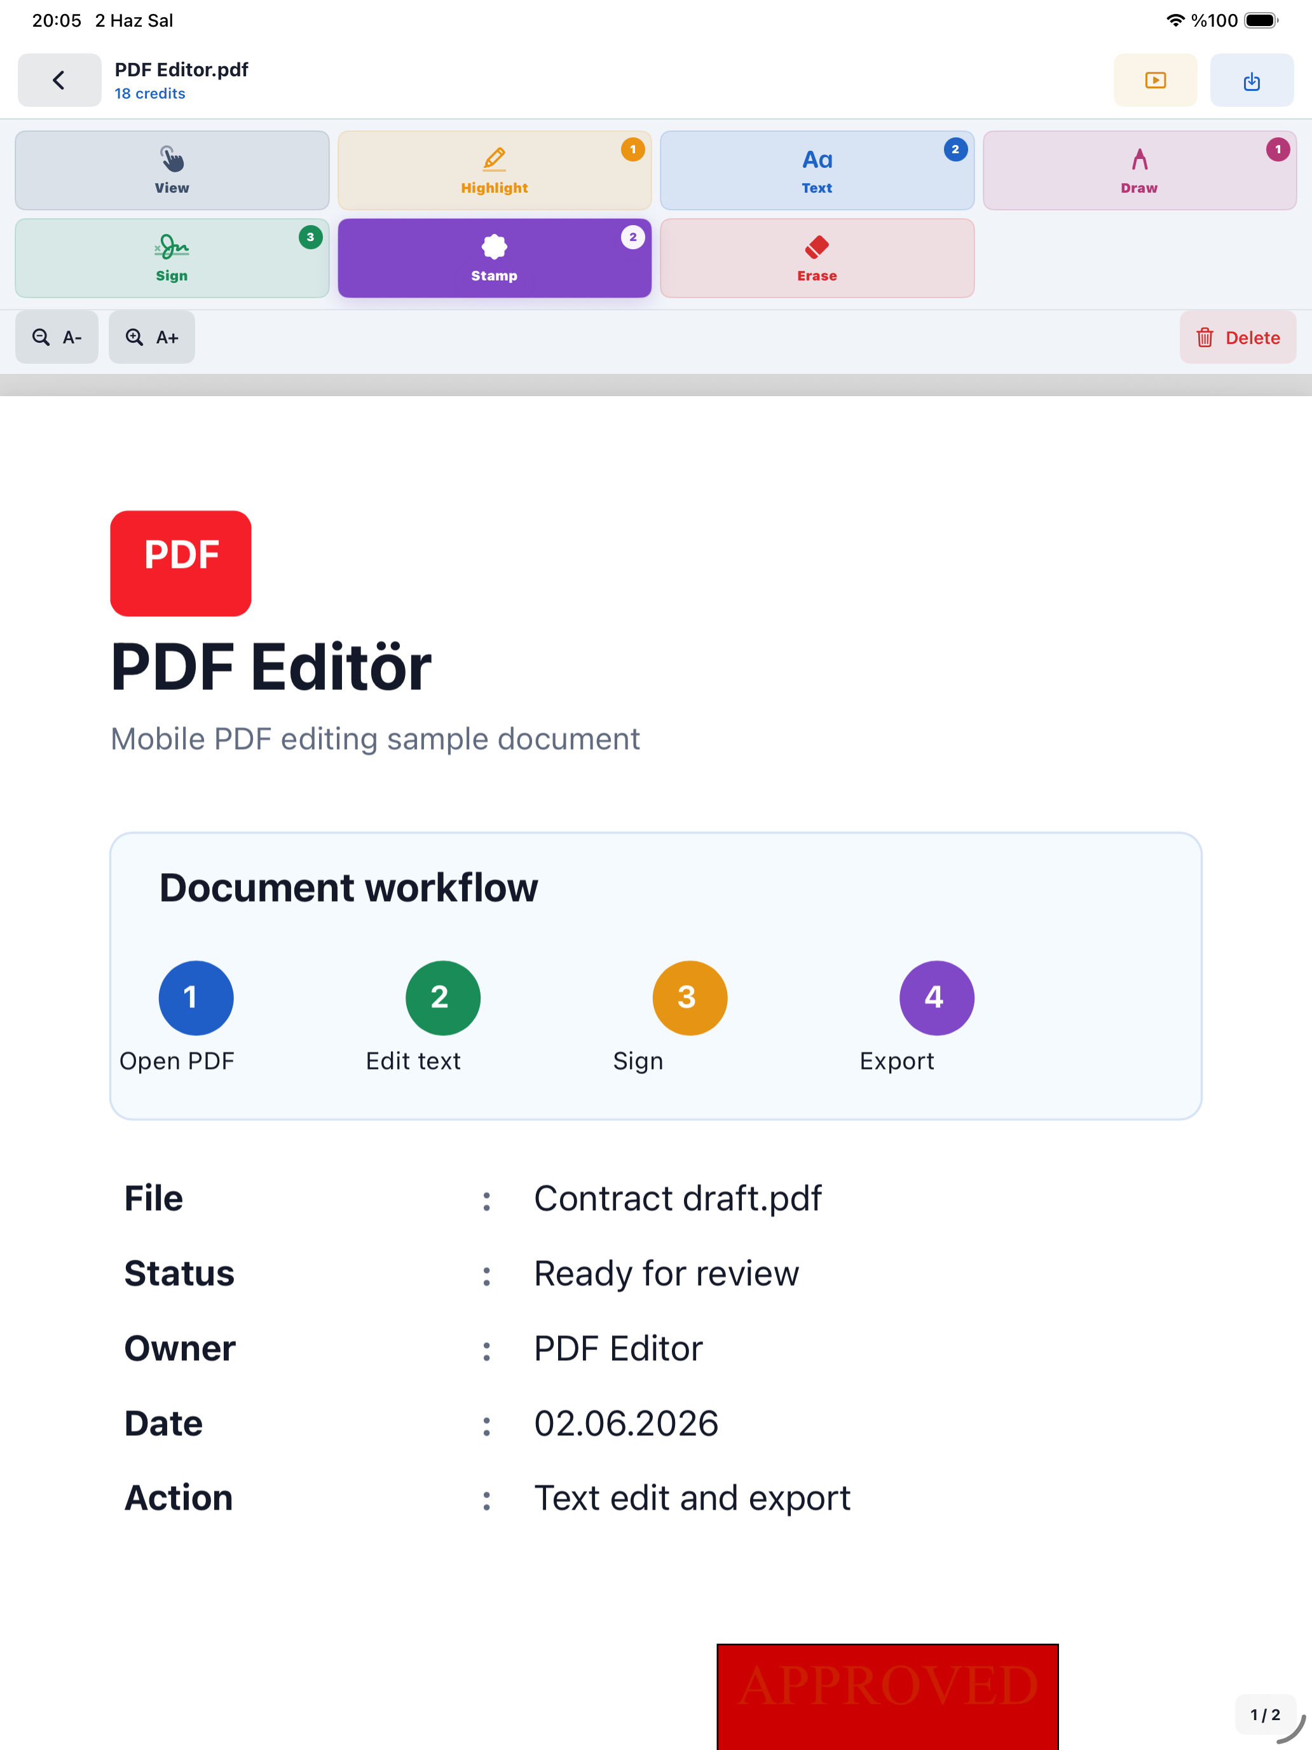Select the Text tool
This screenshot has width=1312, height=1750.
click(817, 170)
